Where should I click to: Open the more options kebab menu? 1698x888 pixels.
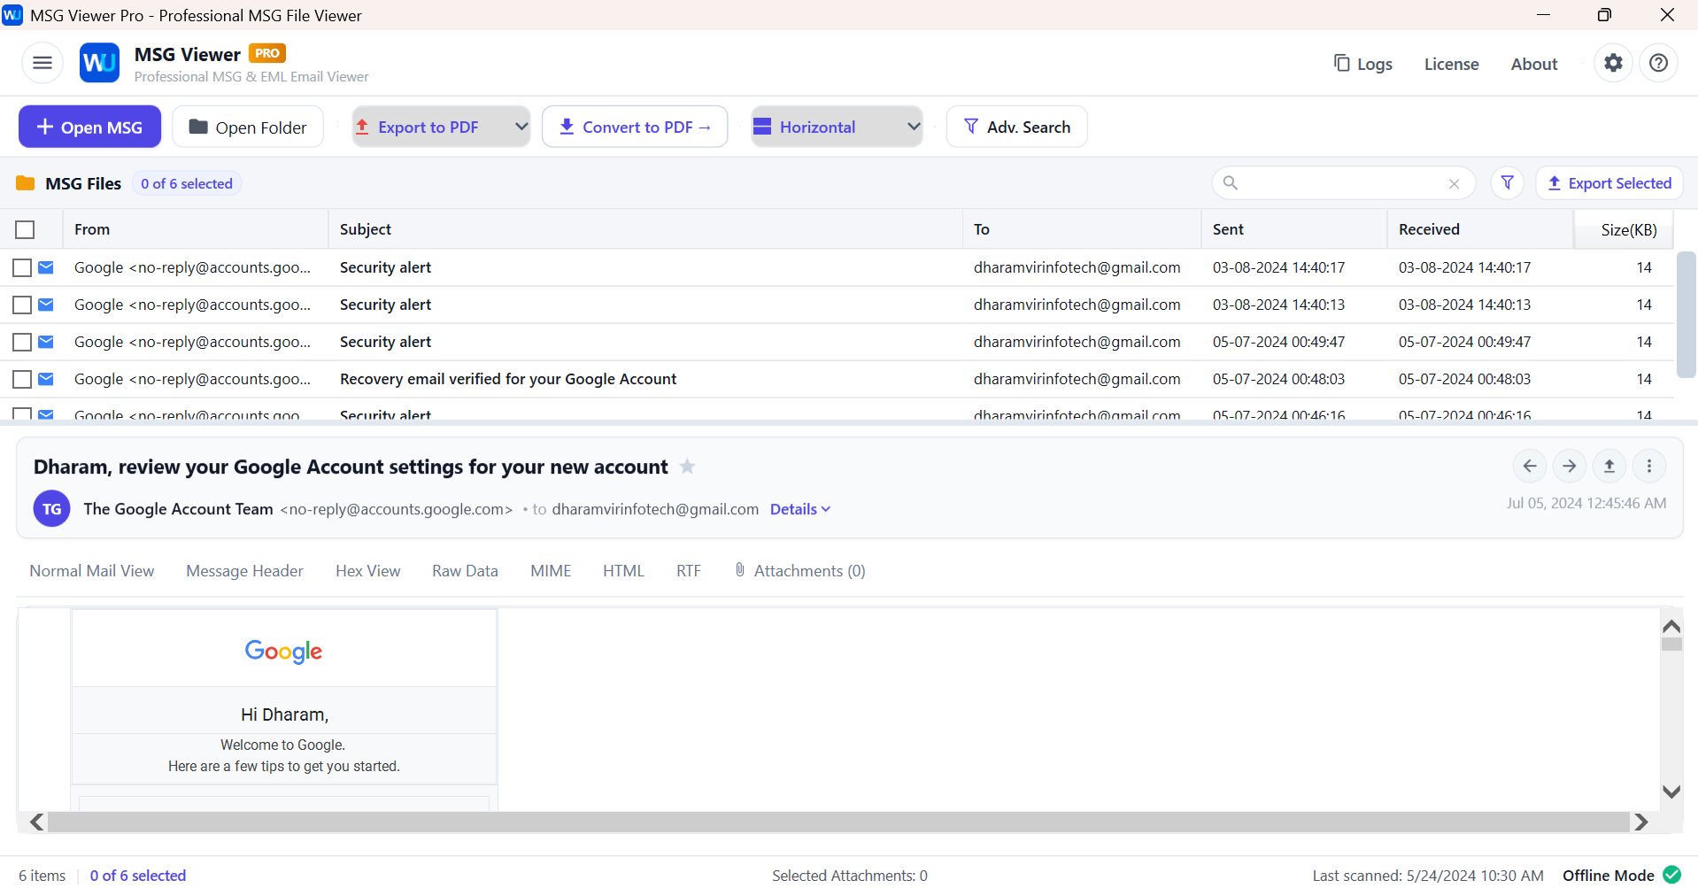pos(1648,466)
